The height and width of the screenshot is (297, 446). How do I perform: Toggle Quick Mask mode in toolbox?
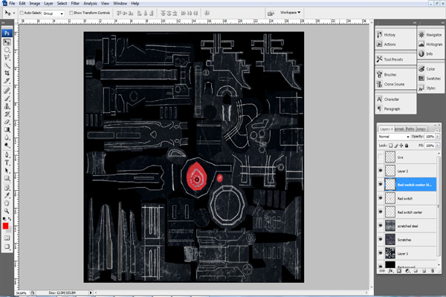coord(7,238)
